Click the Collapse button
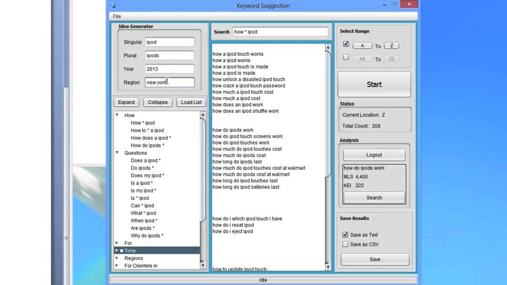Screen dimensions: 507x285 click(x=158, y=102)
